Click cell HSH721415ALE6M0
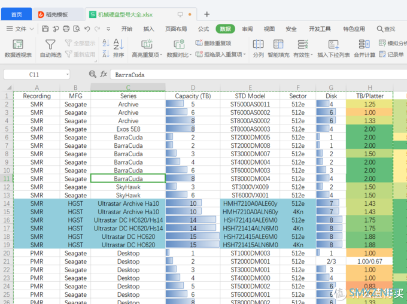Viewport: 407px width, 304px height. pyautogui.click(x=250, y=236)
